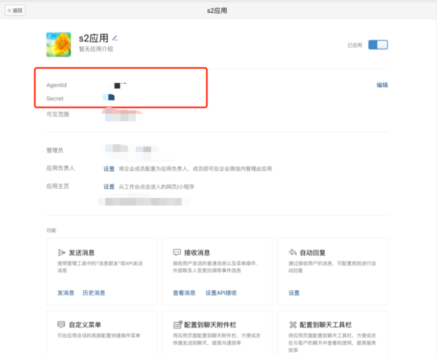Click the 配置到聊天工具栏 icon
The height and width of the screenshot is (355, 437).
[x=293, y=325]
